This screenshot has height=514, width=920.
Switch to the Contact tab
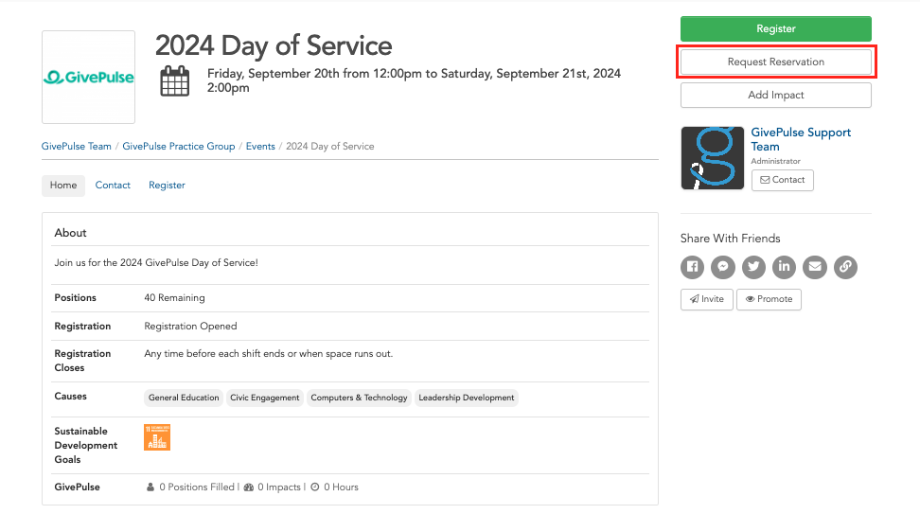(x=113, y=186)
